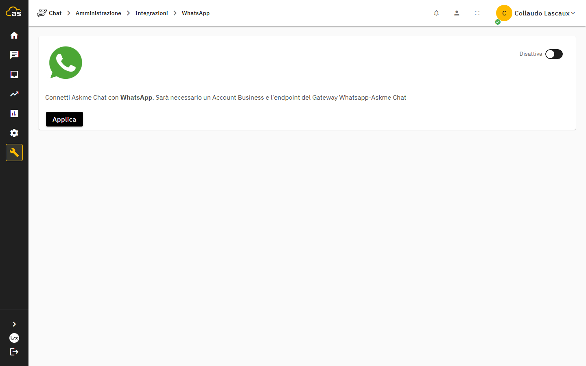This screenshot has height=366, width=586.
Task: Toggle the Disattiva WhatsApp switch
Action: tap(554, 54)
